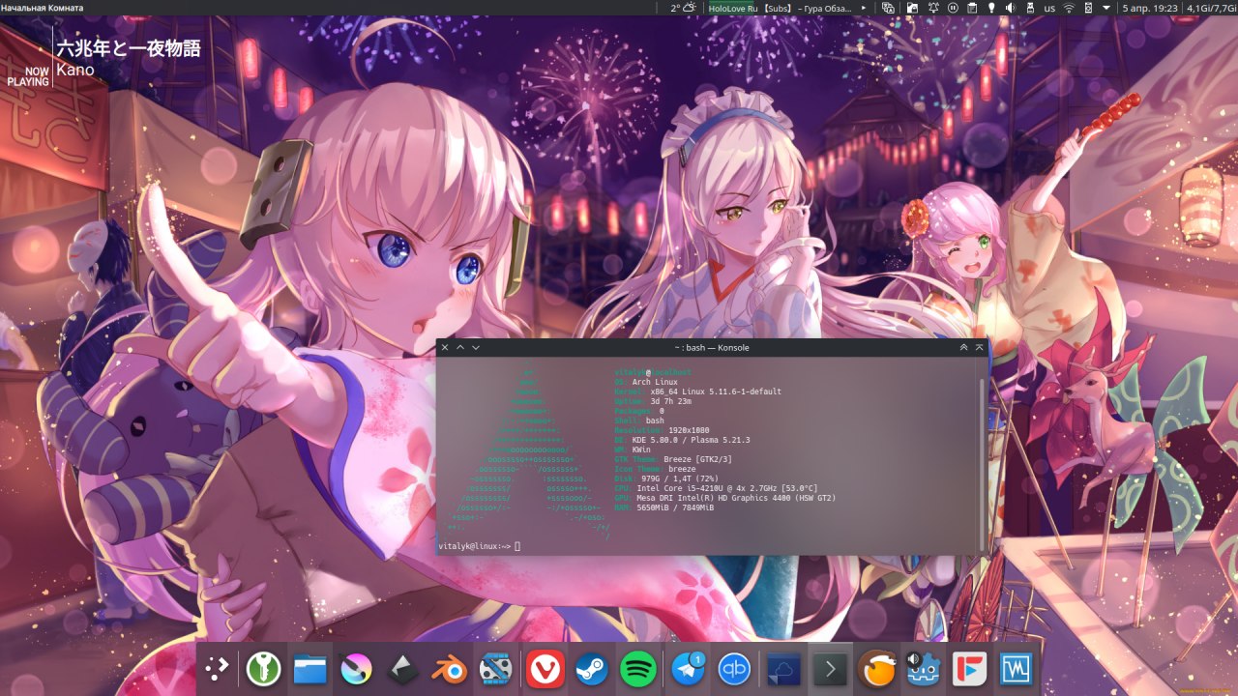Screen dimensions: 1238x696
Task: Maximize Konsole using up-arrow titlebar button
Action: (x=460, y=347)
